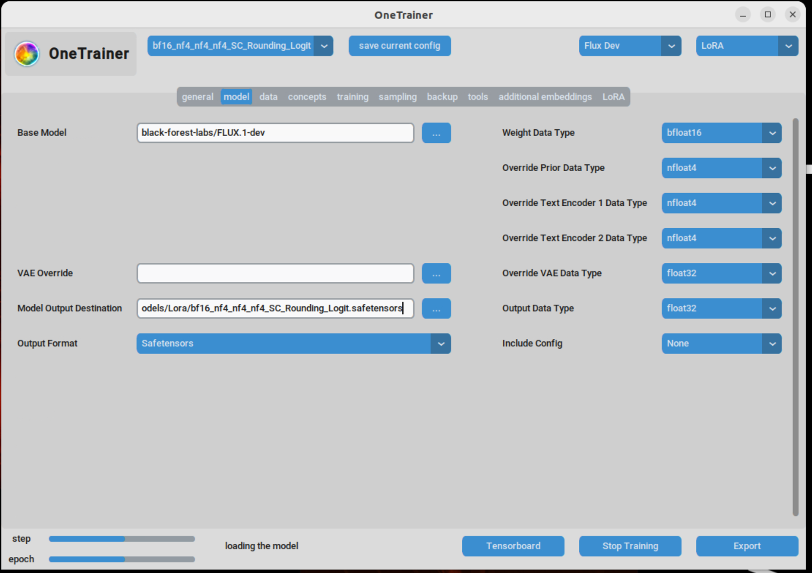
Task: Click the VAE Override input field
Action: pos(276,273)
